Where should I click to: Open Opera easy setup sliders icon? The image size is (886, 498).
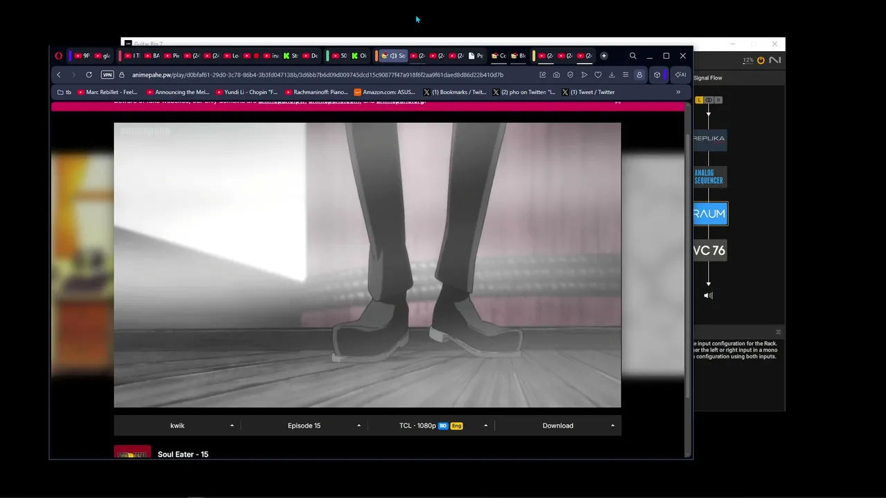pyautogui.click(x=626, y=75)
